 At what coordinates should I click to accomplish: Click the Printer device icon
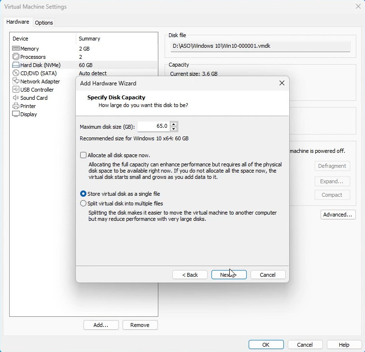pos(15,106)
